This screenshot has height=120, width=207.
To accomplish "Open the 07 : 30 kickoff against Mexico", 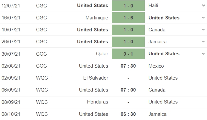I will click(128, 66).
